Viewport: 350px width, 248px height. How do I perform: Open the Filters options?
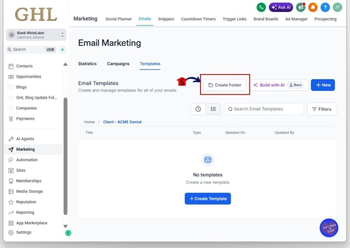(x=322, y=109)
